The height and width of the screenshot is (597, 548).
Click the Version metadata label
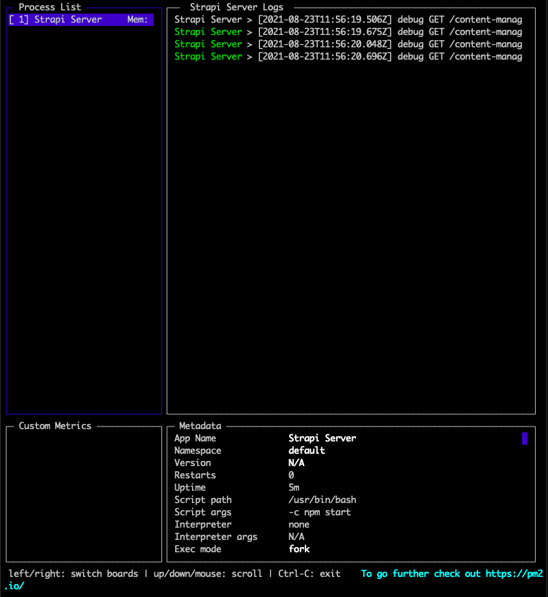point(193,463)
